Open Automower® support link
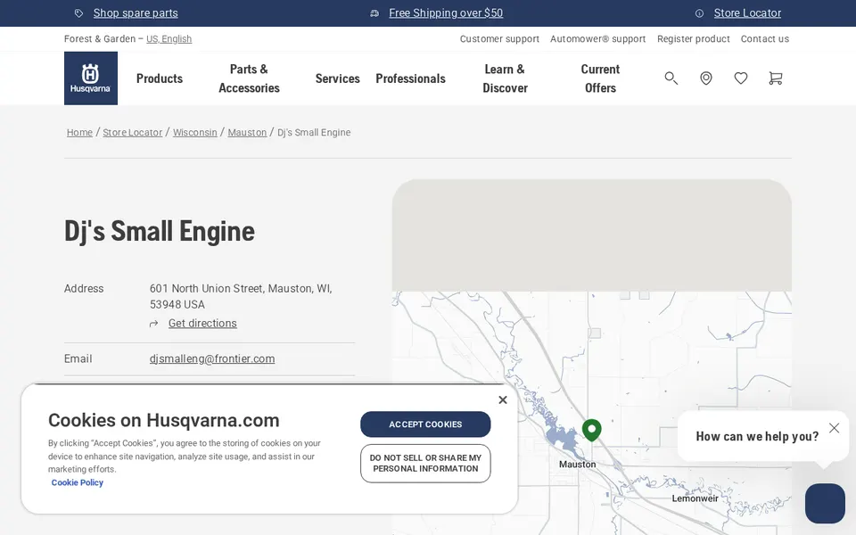The width and height of the screenshot is (856, 535). click(x=597, y=38)
